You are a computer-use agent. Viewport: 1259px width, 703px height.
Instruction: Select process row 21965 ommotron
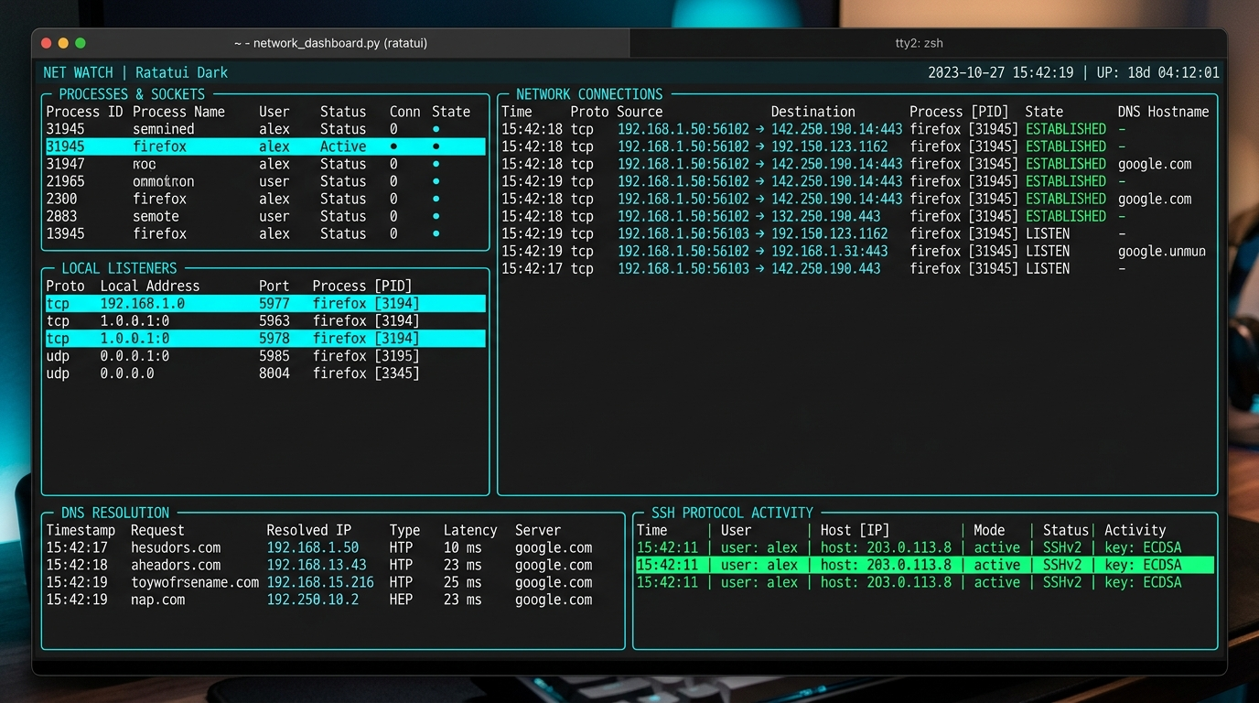click(x=265, y=181)
